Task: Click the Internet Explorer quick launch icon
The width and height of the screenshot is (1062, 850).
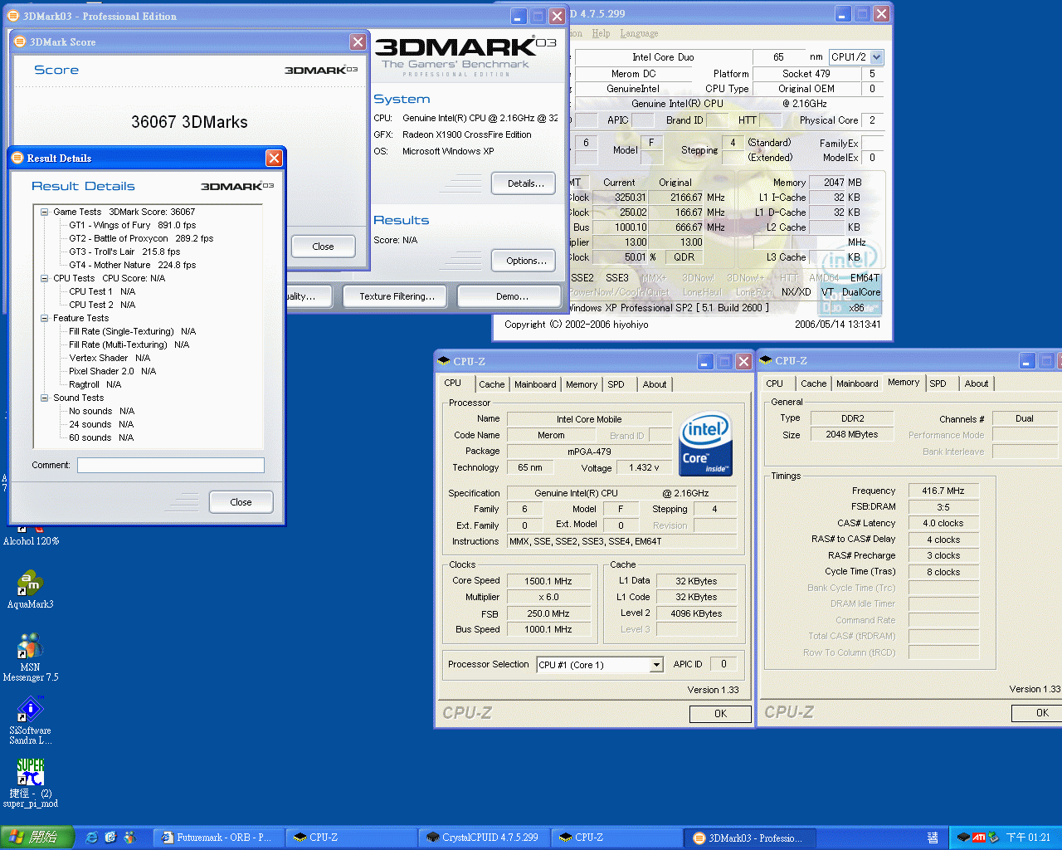Action: point(92,838)
